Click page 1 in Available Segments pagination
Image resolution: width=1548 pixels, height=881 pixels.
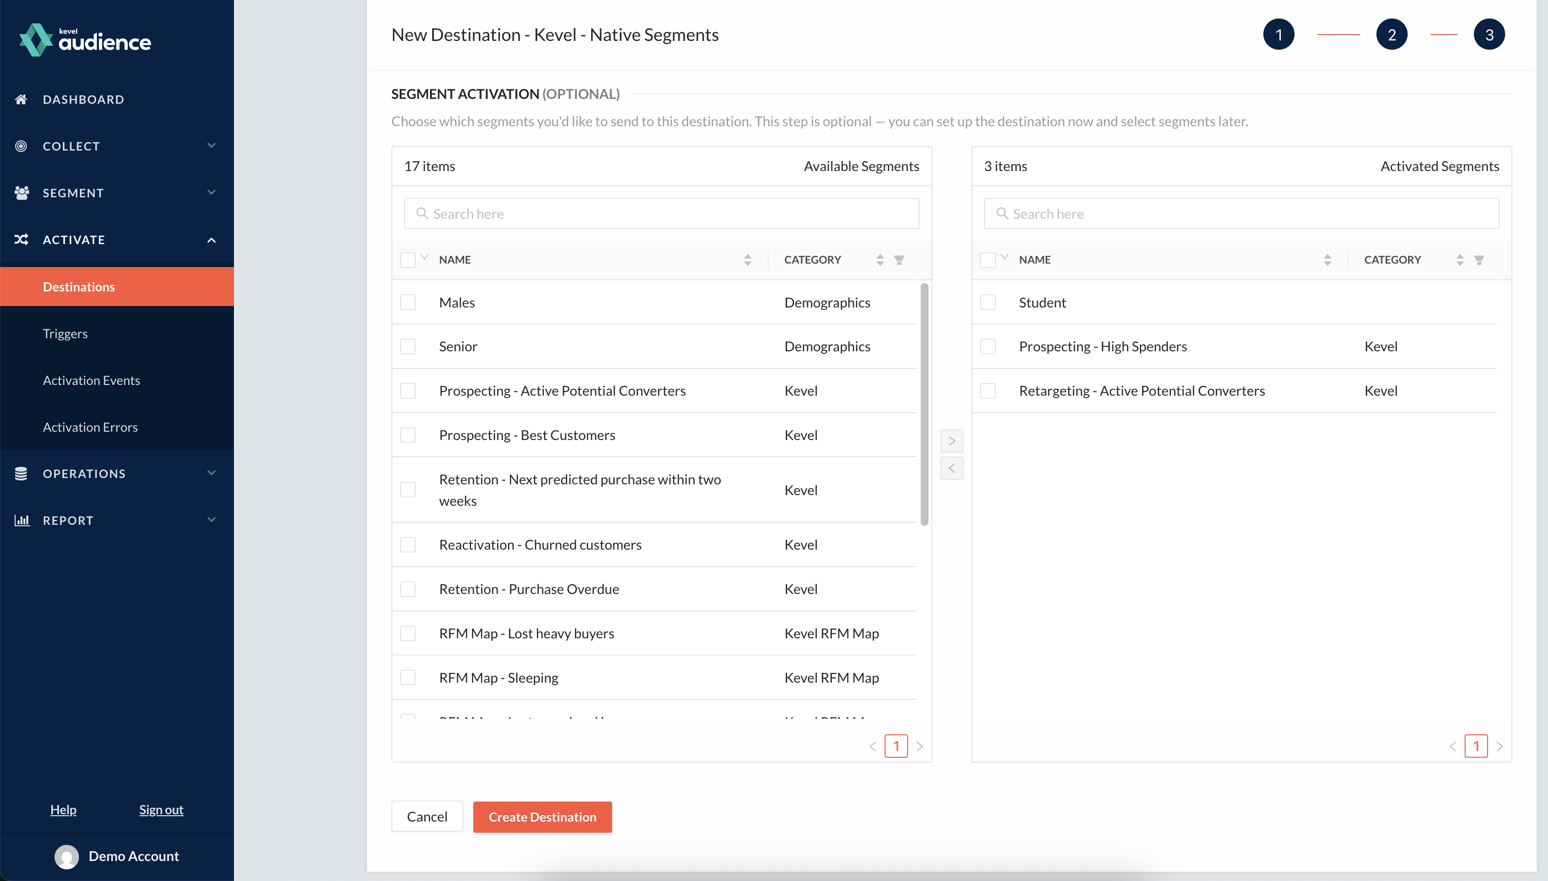[896, 746]
